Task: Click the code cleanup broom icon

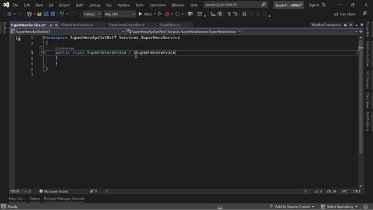Action: (x=92, y=191)
